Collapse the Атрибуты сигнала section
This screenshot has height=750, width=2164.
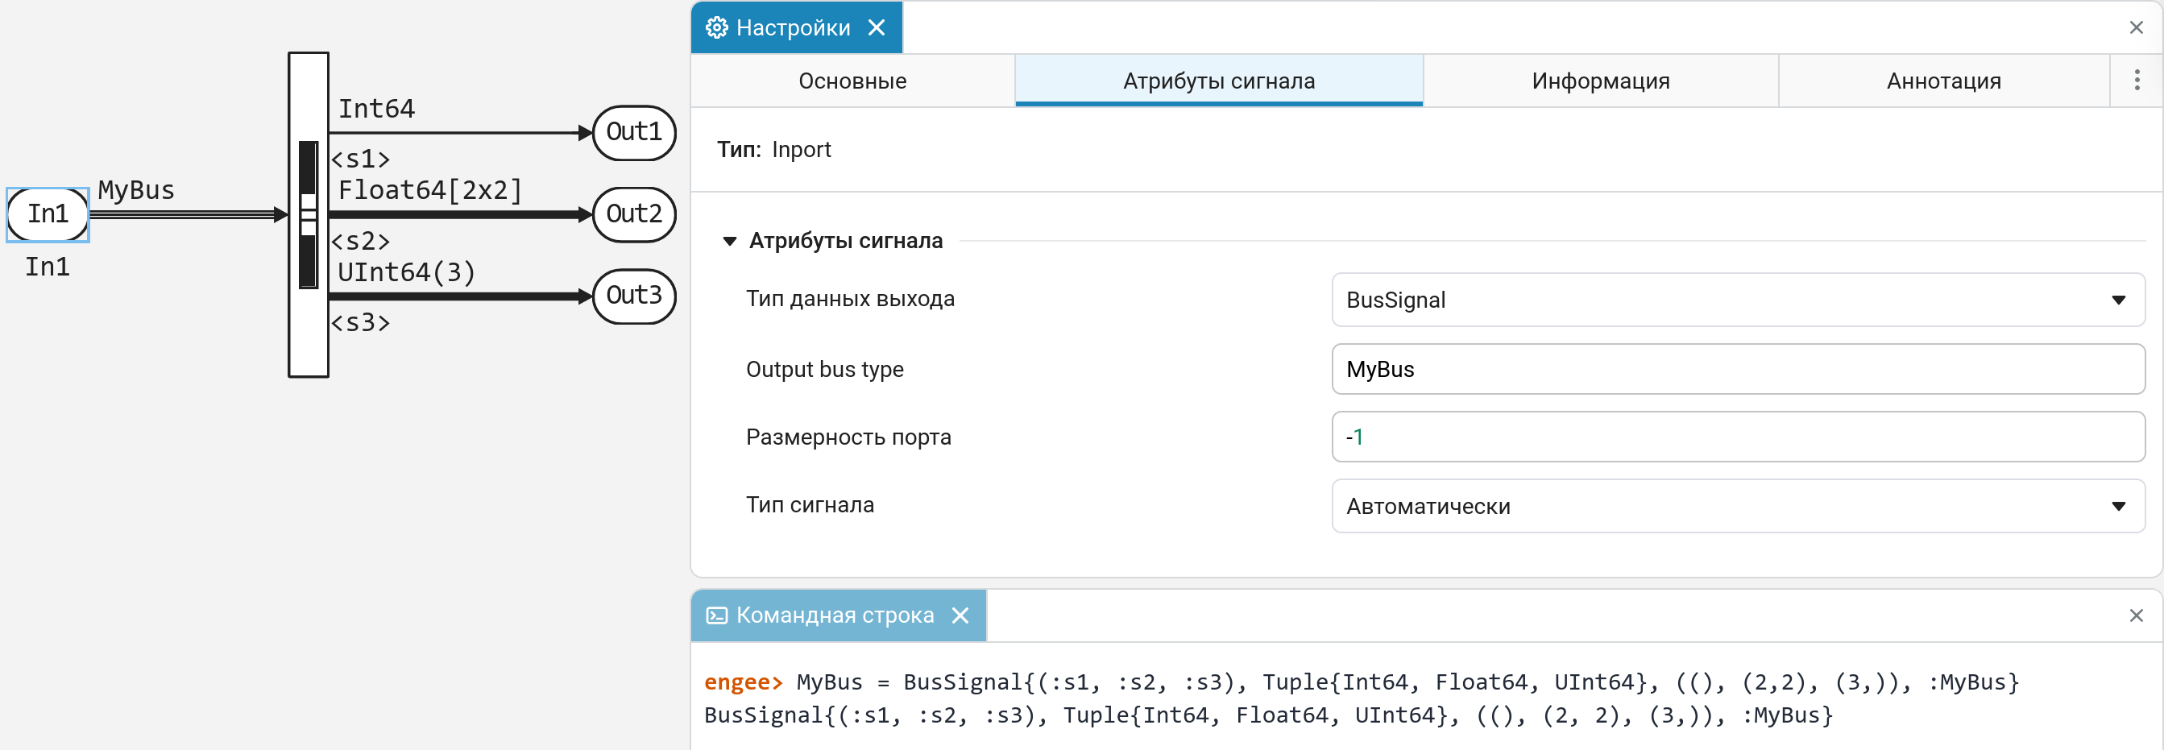[x=729, y=242]
